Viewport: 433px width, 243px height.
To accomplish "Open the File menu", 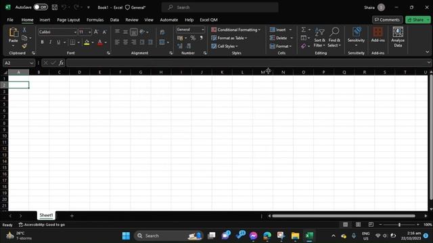I will point(10,20).
